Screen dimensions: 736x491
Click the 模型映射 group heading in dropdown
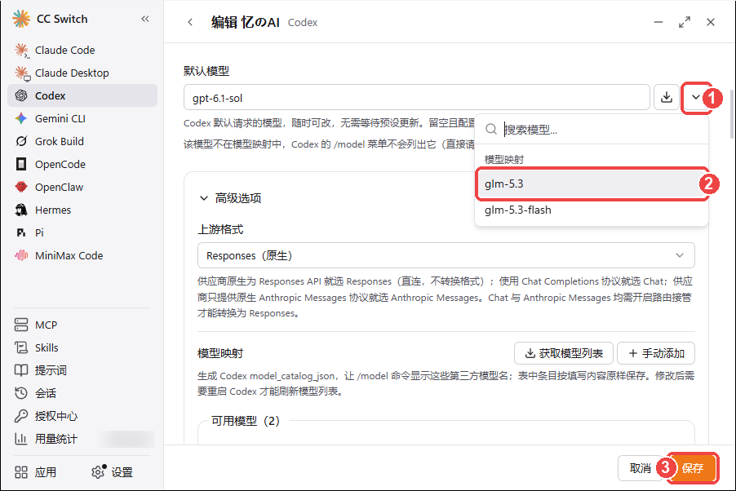[504, 160]
